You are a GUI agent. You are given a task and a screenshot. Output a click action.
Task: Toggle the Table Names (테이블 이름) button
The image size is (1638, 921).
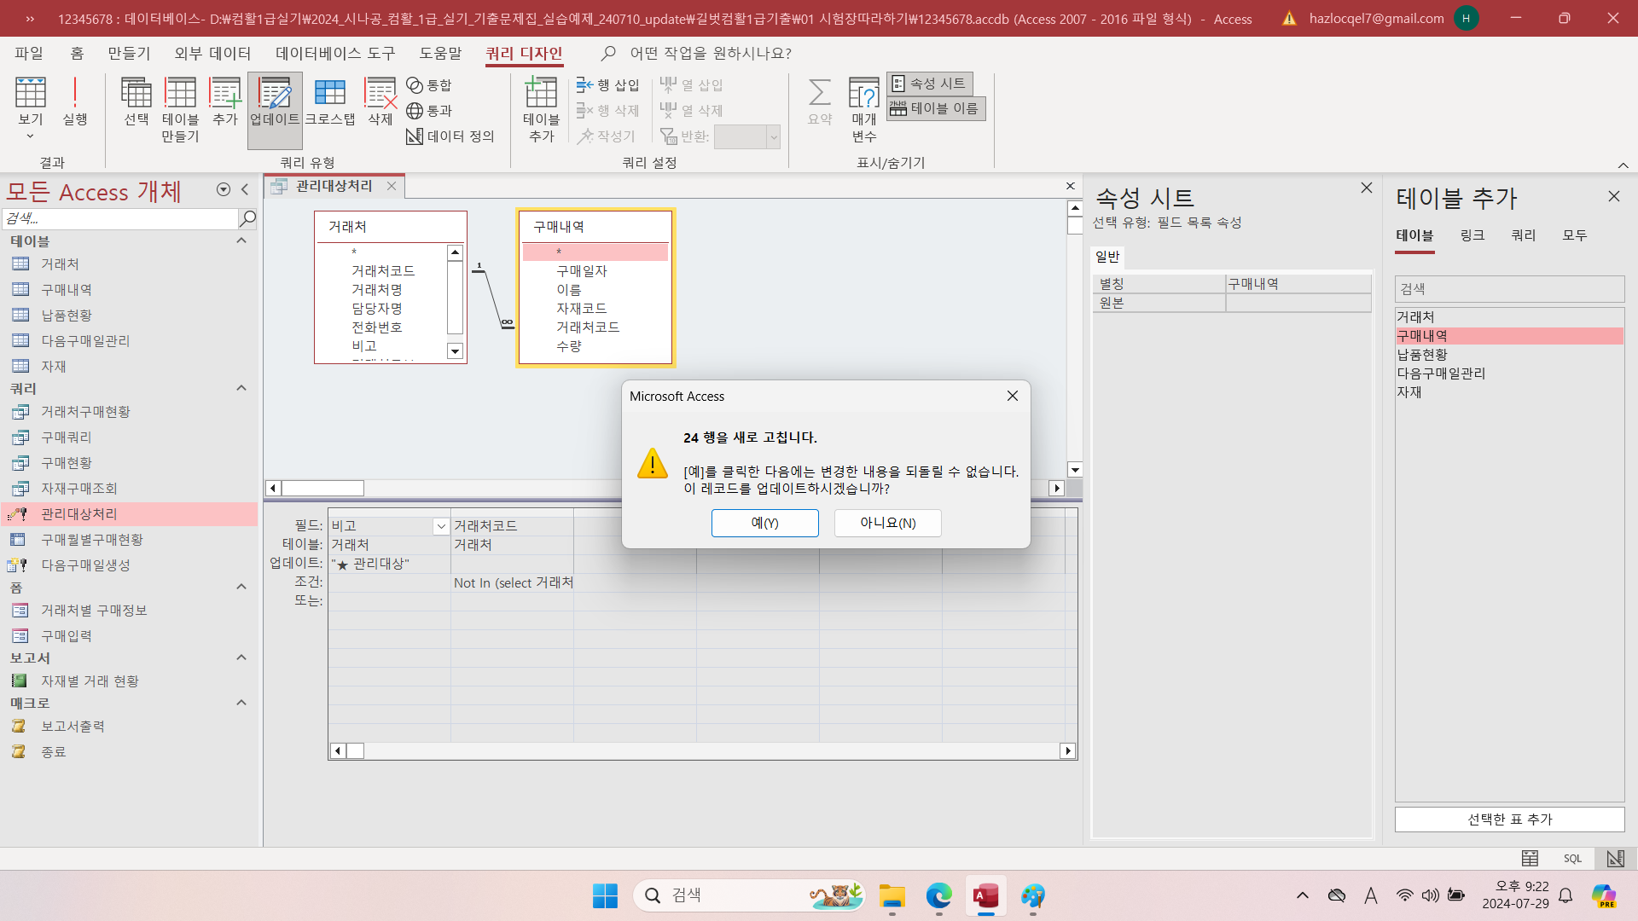(x=936, y=108)
